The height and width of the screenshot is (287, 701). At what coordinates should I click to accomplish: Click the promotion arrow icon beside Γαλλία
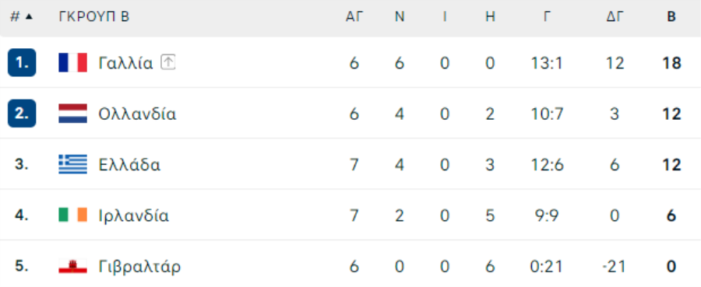coord(167,62)
